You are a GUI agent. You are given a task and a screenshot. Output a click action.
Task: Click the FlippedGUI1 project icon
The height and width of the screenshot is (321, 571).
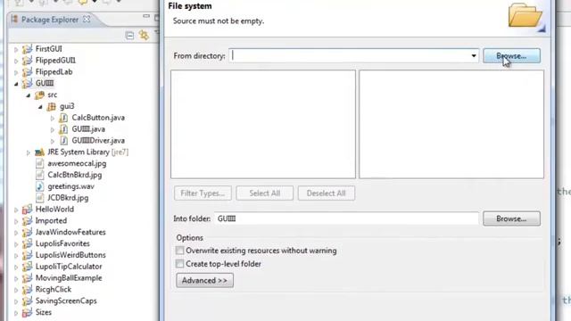pyautogui.click(x=28, y=61)
